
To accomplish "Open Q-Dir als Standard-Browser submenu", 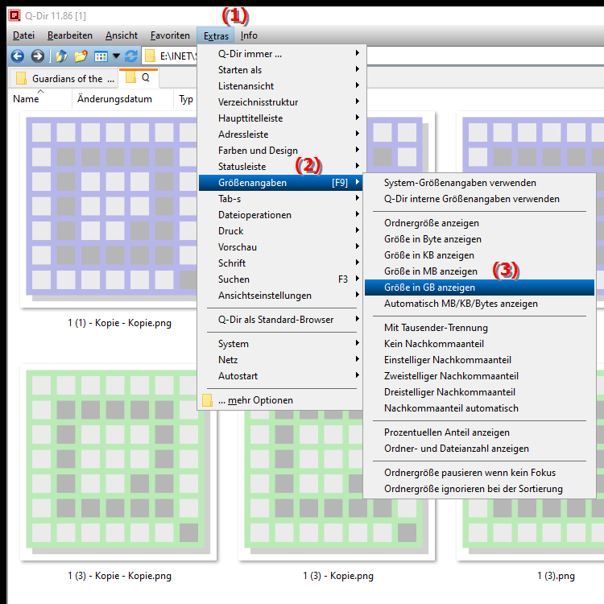I will point(281,320).
